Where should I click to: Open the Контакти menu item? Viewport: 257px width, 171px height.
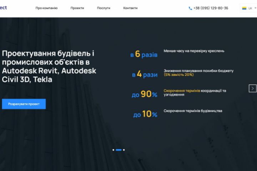tap(130, 8)
